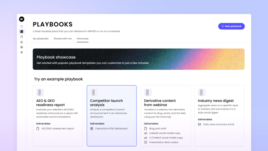Click the playbook icon on the AEO & GEO readiness report card
The width and height of the screenshot is (268, 151).
[40, 92]
